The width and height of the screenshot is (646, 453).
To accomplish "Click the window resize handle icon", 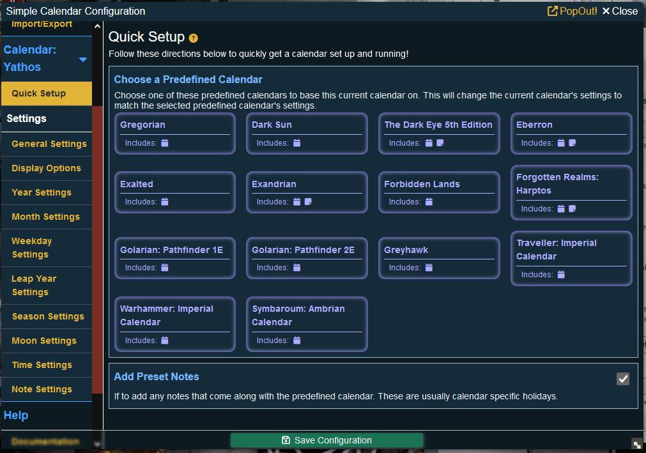I will click(637, 444).
